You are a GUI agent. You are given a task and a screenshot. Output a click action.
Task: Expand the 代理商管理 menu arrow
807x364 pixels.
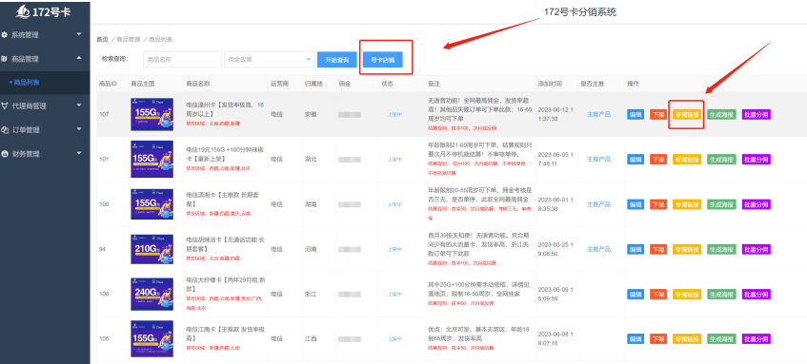click(x=79, y=105)
